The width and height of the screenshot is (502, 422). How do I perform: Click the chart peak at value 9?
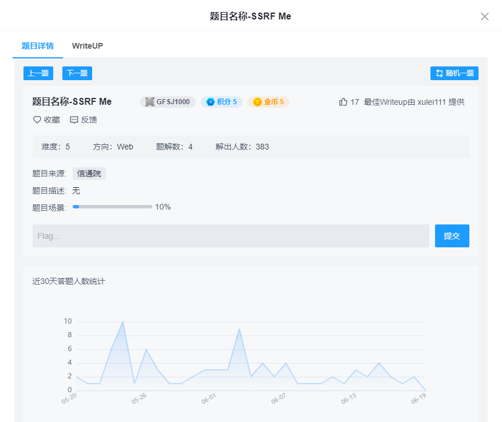pyautogui.click(x=239, y=329)
